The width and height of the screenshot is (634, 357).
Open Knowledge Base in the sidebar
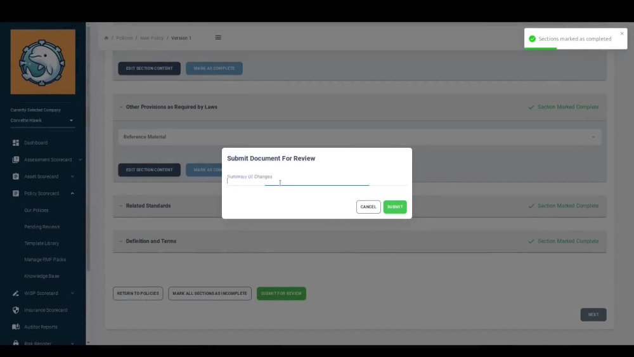[42, 276]
